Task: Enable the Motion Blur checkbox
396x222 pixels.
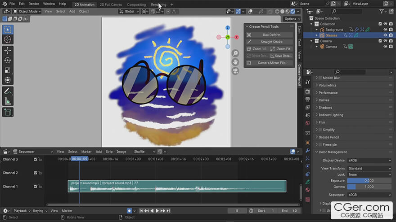Action: click(x=319, y=78)
